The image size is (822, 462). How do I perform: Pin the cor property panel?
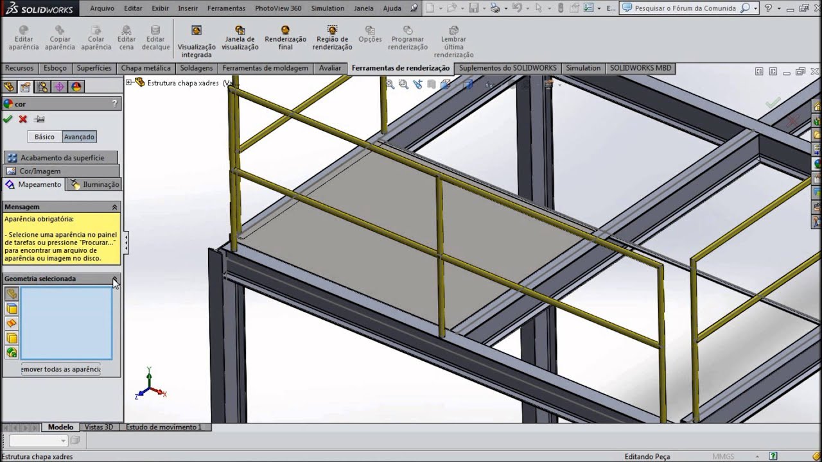39,119
